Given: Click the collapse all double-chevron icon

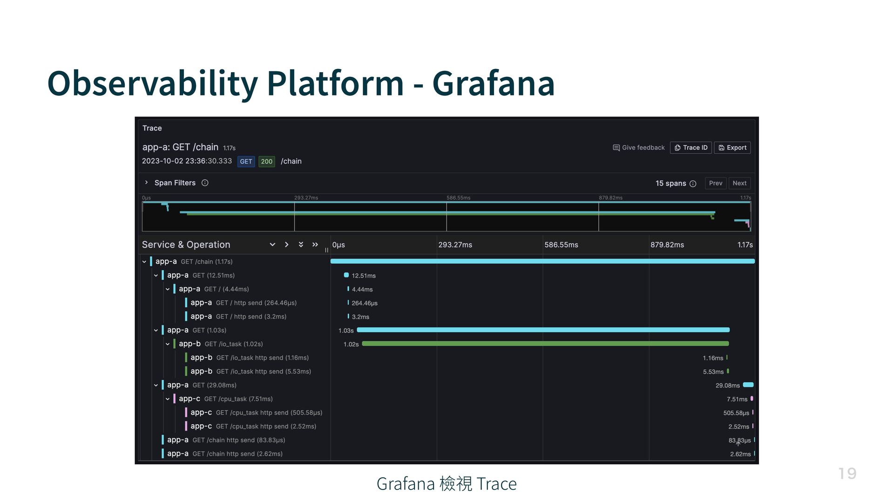Looking at the screenshot, I should click(315, 245).
